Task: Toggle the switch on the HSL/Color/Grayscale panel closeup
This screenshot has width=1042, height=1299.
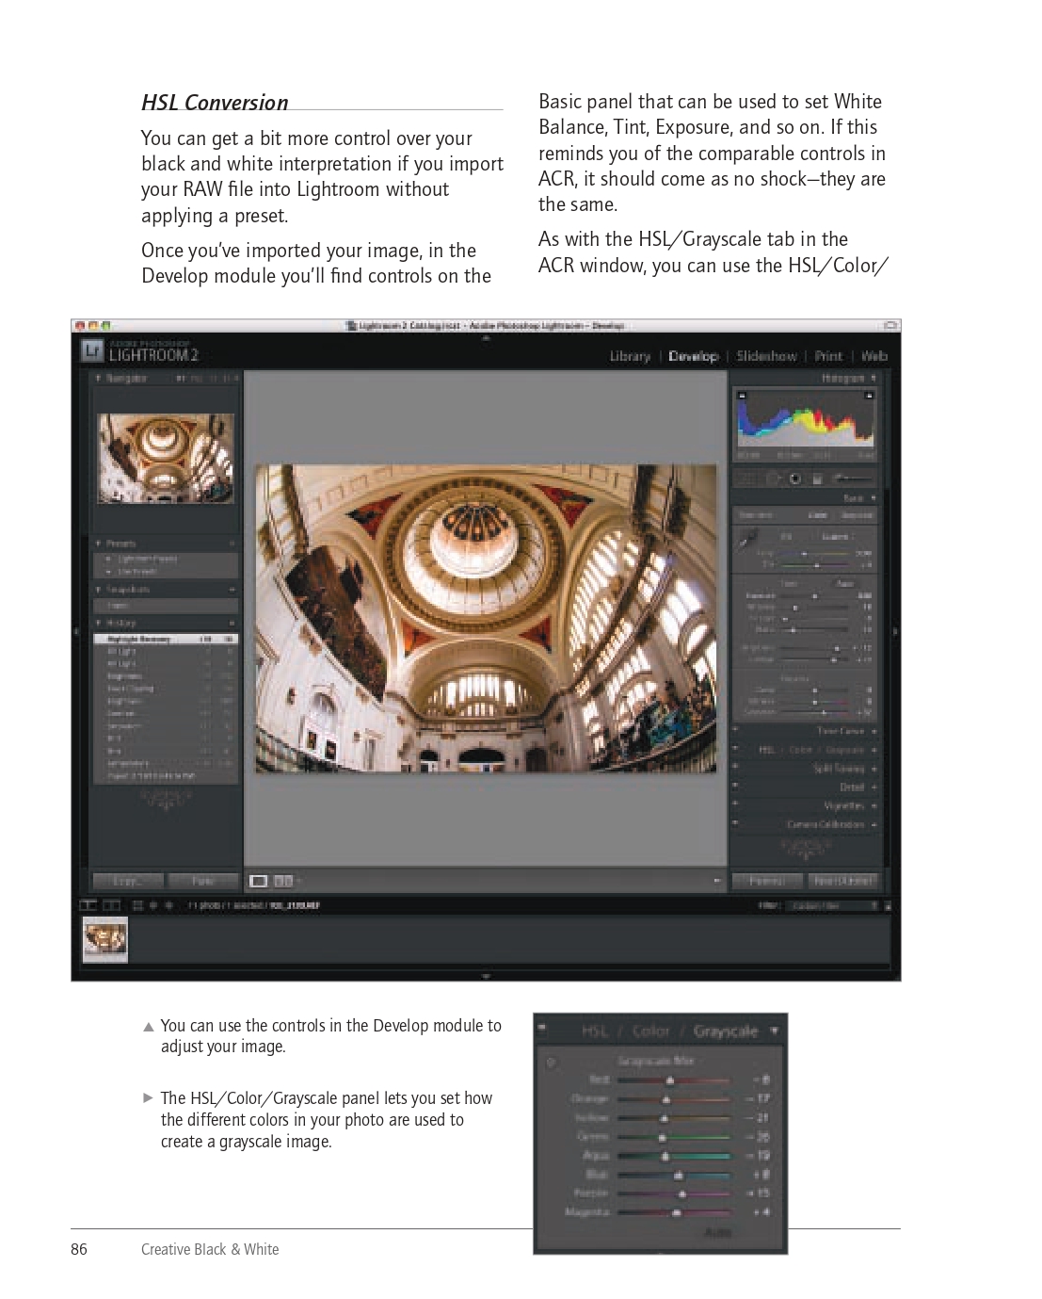Action: [x=542, y=1029]
